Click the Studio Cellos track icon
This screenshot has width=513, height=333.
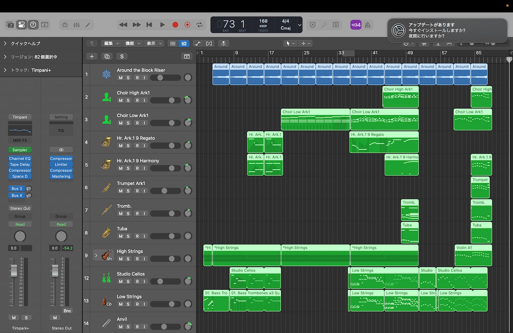pyautogui.click(x=106, y=278)
